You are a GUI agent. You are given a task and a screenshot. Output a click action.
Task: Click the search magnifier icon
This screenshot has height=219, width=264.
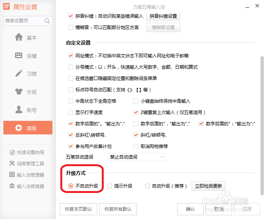(47, 21)
